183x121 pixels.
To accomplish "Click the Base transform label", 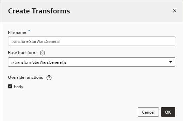I will point(22,53).
